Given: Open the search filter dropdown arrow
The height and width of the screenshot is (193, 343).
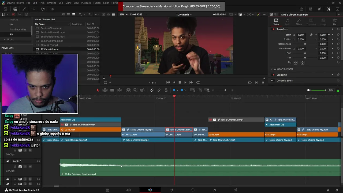Looking at the screenshot, I should pos(84,14).
